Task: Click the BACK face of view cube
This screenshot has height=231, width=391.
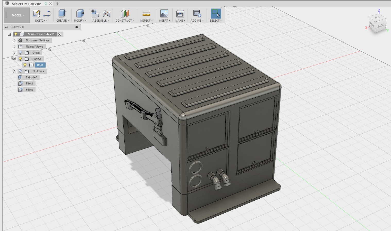Action: click(x=381, y=26)
